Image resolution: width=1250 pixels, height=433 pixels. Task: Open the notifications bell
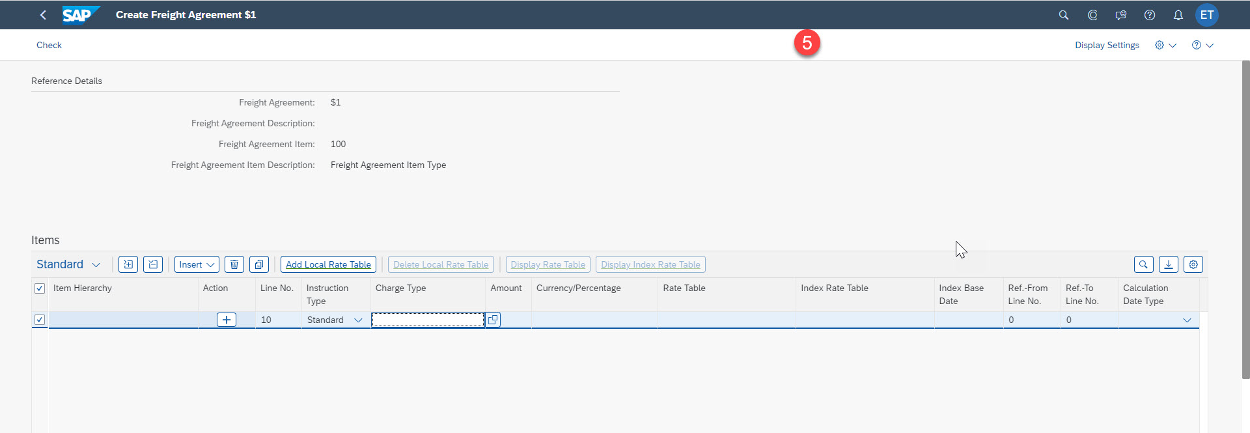[x=1178, y=15]
